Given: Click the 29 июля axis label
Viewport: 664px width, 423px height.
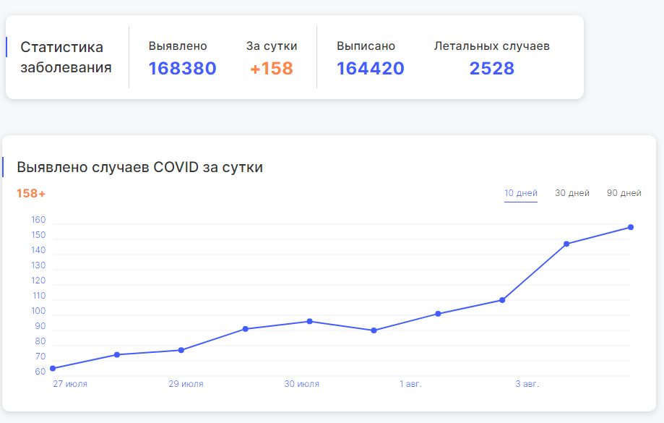Looking at the screenshot, I should [186, 384].
